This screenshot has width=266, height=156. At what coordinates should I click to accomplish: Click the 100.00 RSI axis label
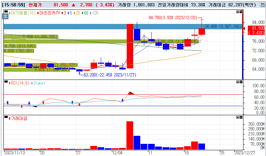258,86
